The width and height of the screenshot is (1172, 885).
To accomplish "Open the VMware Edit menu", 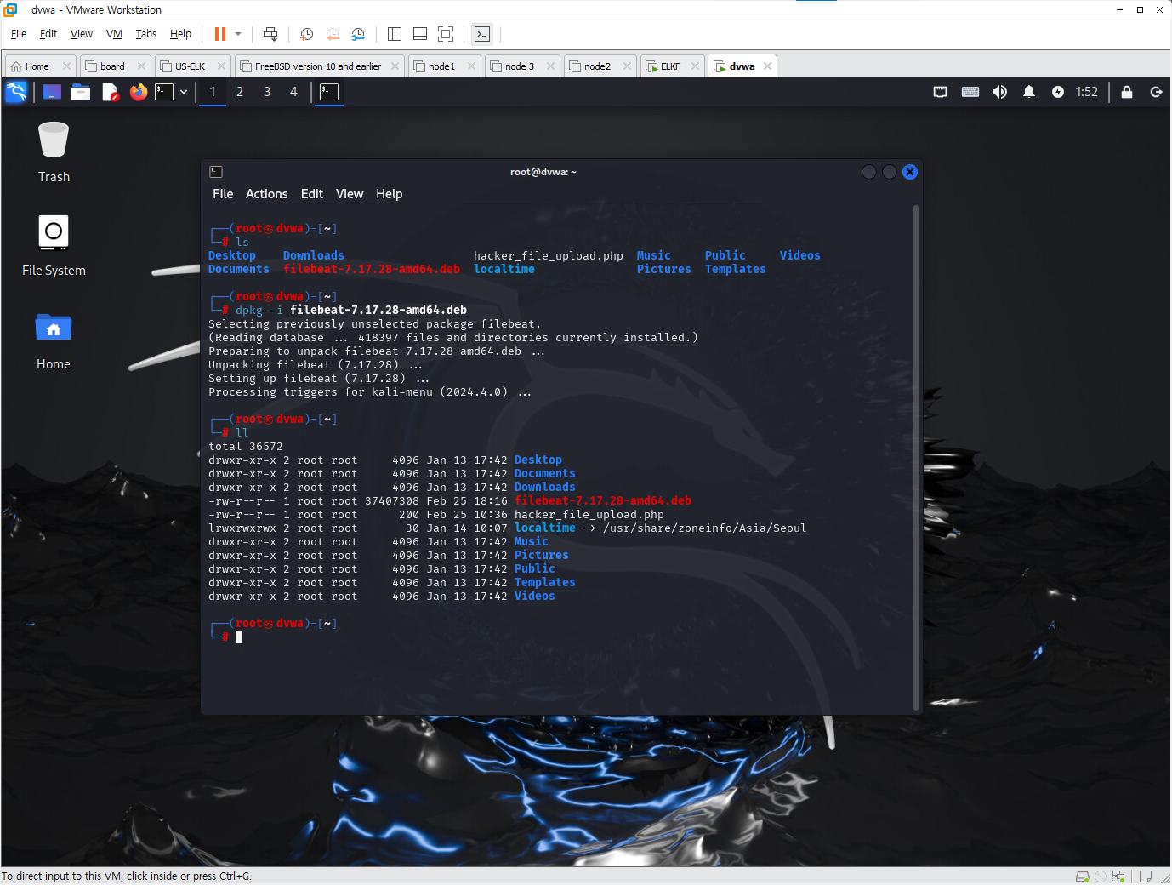I will 48,34.
